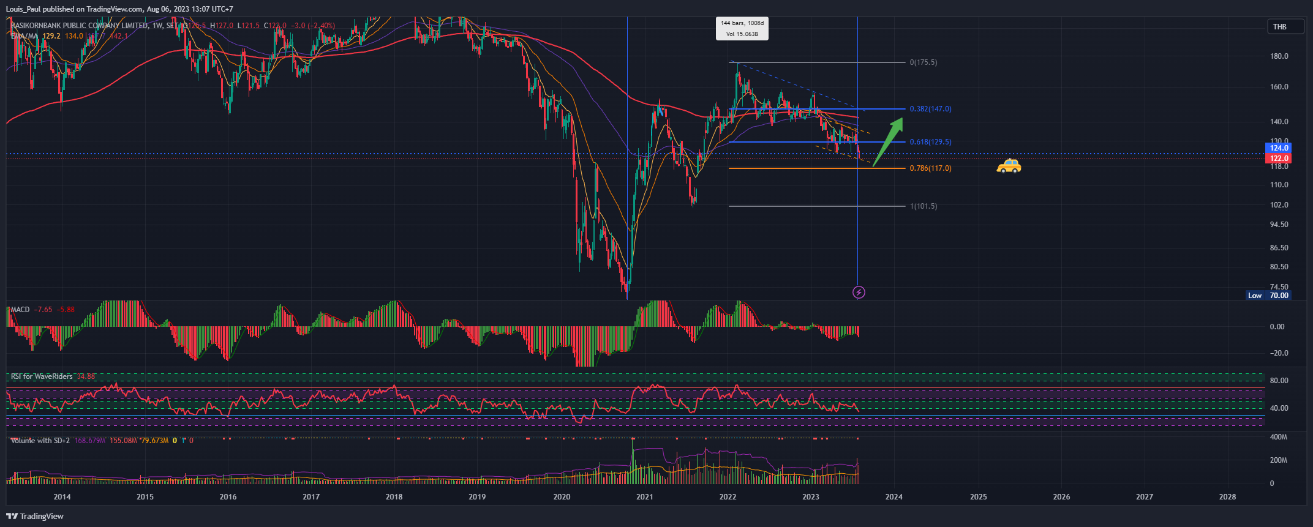1313x527 pixels.
Task: Select the 102.0 value on the price axis
Action: point(1279,205)
